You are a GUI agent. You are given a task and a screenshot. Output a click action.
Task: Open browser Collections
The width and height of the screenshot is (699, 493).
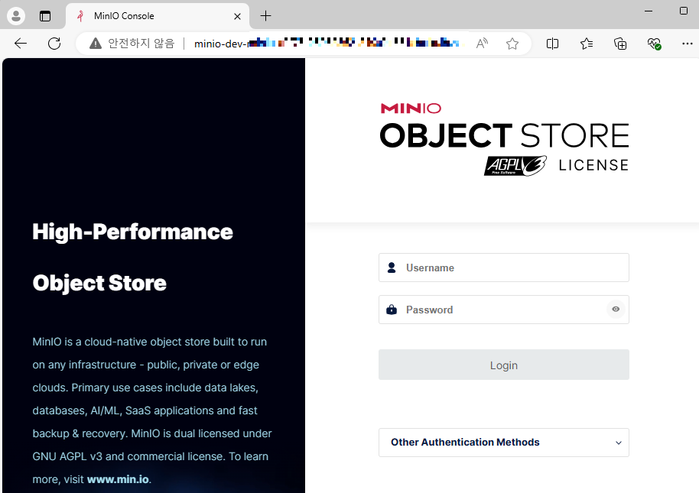click(620, 44)
